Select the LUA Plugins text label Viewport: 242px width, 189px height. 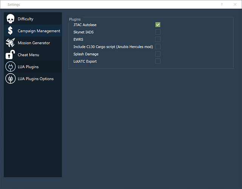(28, 67)
